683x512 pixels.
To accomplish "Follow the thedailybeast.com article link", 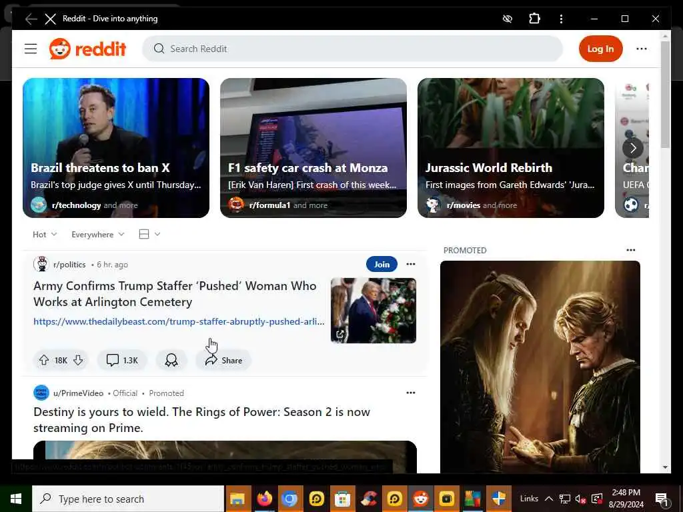I will coord(179,321).
